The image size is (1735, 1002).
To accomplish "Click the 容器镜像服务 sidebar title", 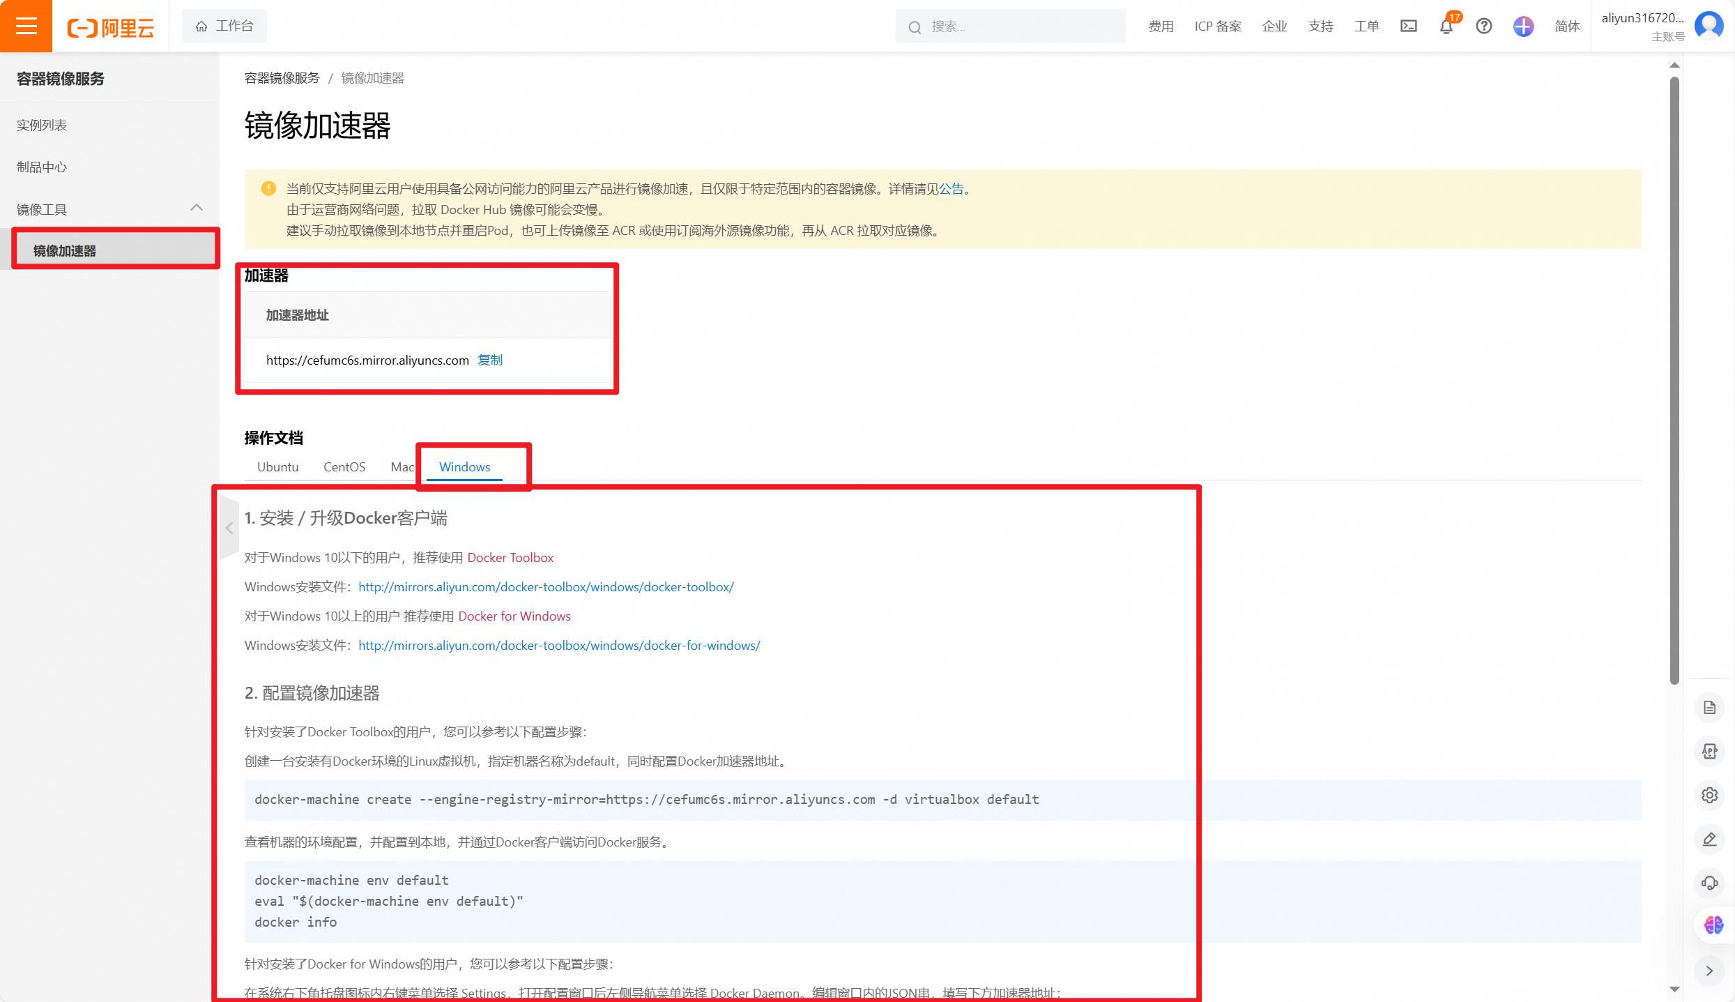I will [61, 79].
